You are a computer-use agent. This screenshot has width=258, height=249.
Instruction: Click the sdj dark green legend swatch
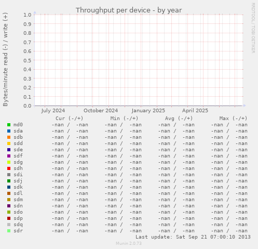[9, 181]
